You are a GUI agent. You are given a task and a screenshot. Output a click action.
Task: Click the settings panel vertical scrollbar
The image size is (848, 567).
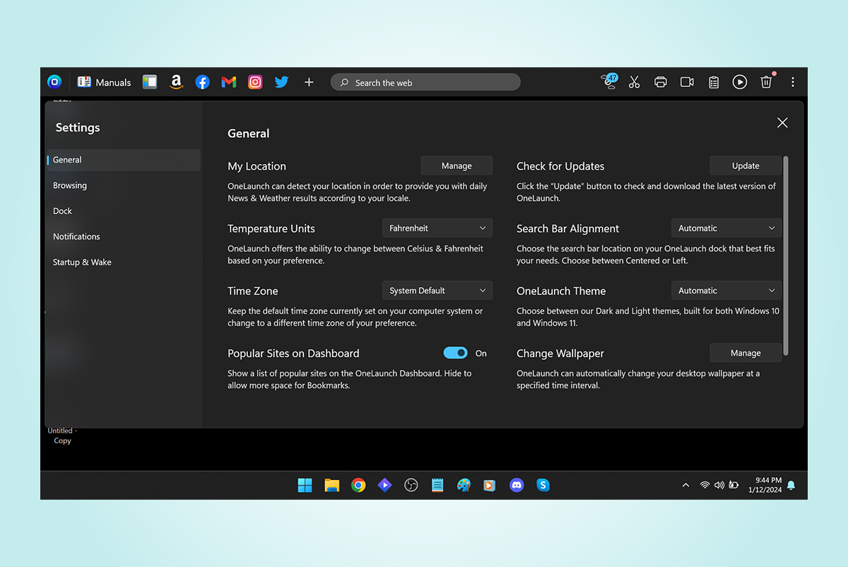(786, 255)
